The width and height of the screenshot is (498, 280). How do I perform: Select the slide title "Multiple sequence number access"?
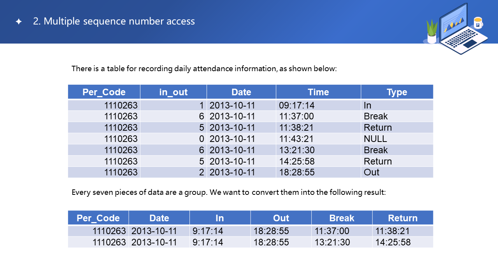[114, 21]
